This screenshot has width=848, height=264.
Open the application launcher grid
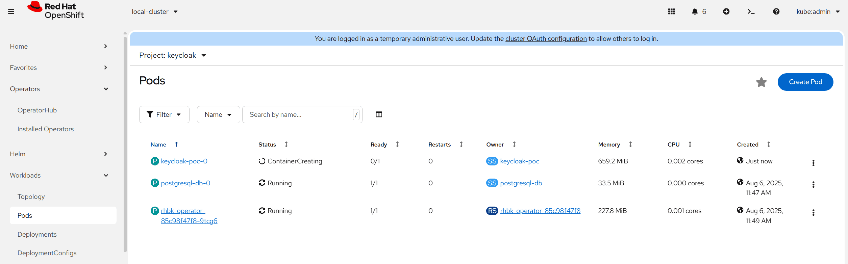click(x=672, y=11)
